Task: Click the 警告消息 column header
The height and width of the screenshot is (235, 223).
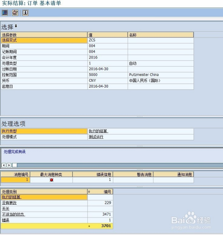Action: point(133,174)
